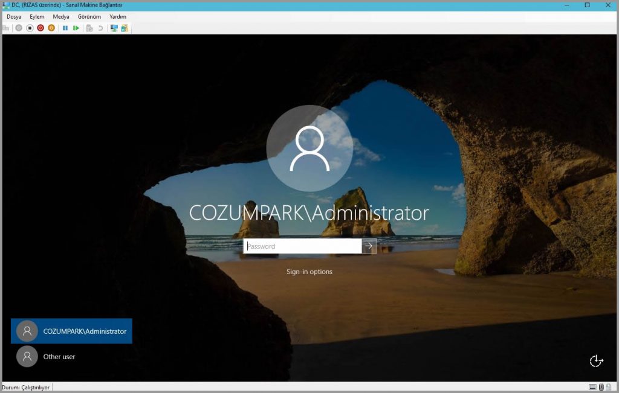The height and width of the screenshot is (393, 619).
Task: Click the greyed-out Start VM toolbar icon
Action: [x=19, y=28]
